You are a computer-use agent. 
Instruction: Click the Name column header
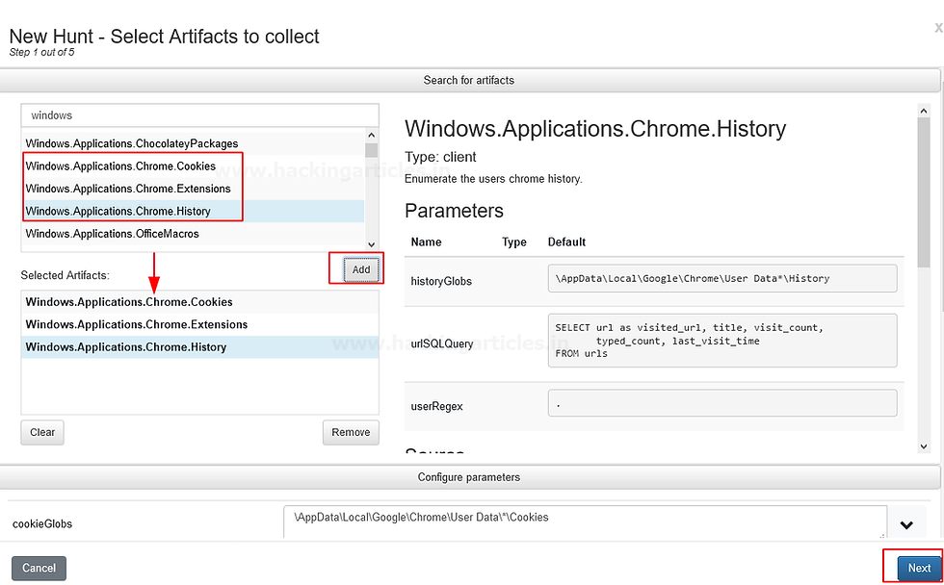coord(426,242)
